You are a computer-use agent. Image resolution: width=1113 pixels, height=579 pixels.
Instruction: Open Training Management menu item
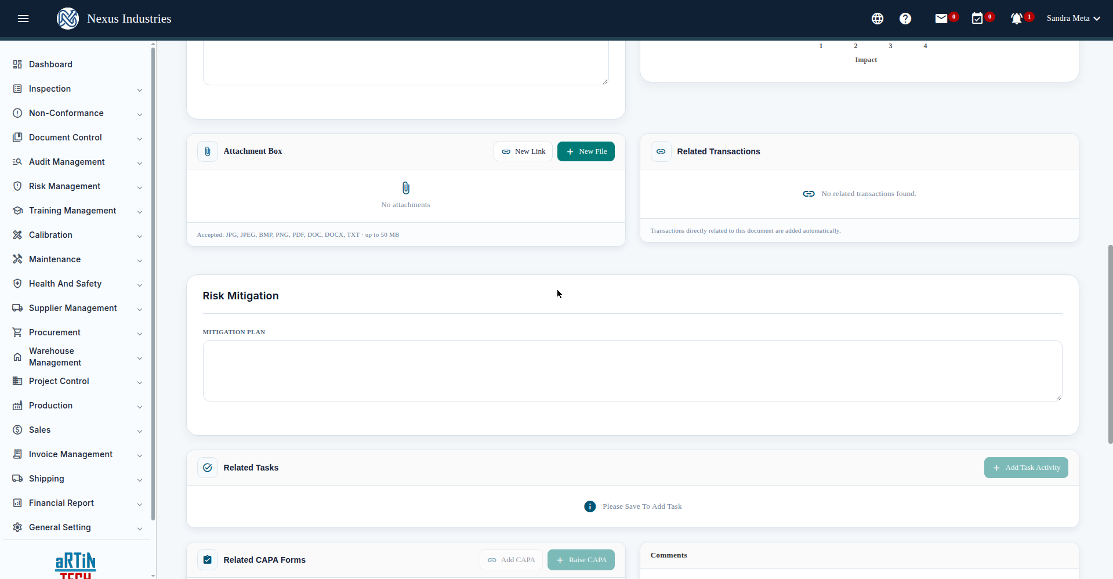coord(77,211)
